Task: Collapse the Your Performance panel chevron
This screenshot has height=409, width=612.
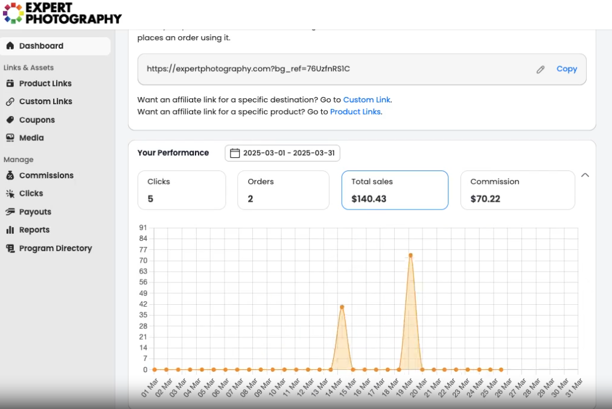Action: (x=585, y=175)
